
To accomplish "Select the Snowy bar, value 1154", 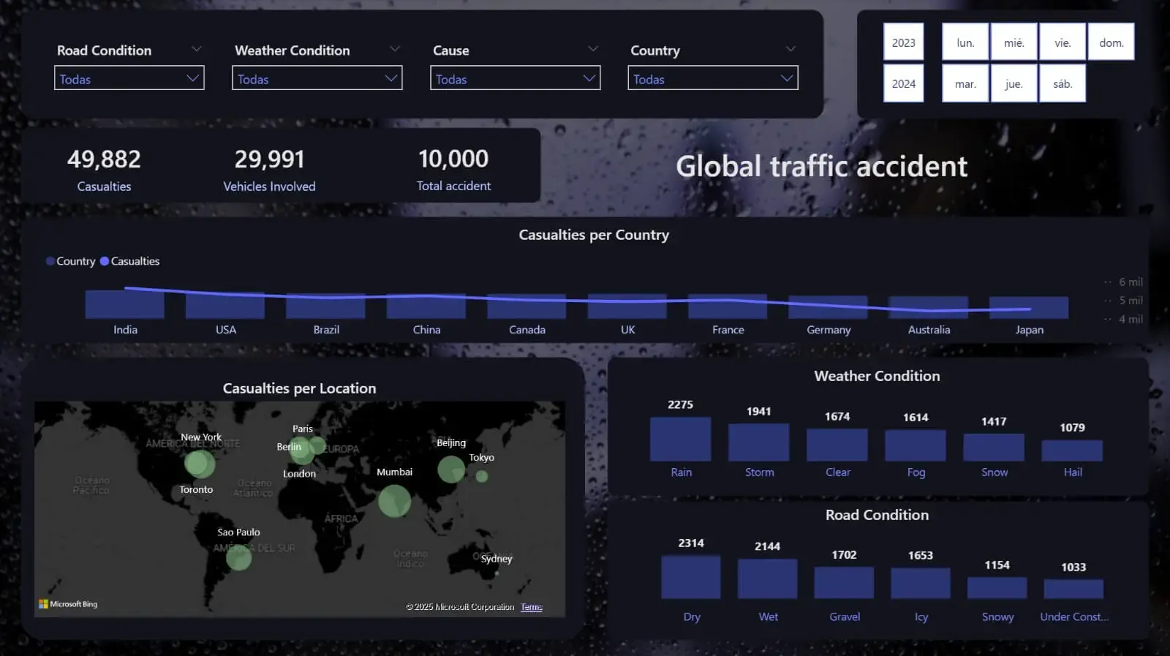I will coord(997,588).
